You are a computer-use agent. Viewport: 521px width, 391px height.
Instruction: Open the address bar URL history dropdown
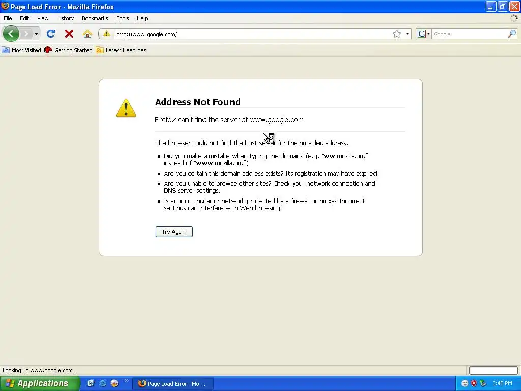[407, 34]
